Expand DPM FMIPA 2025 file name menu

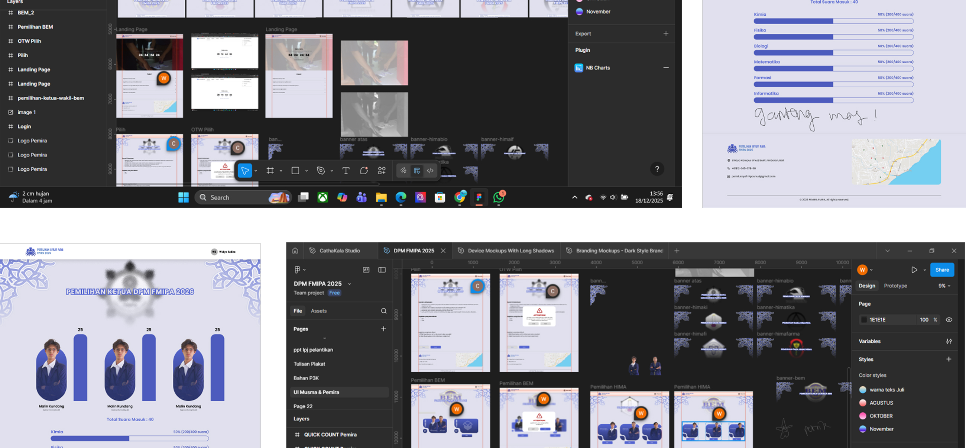click(x=350, y=284)
